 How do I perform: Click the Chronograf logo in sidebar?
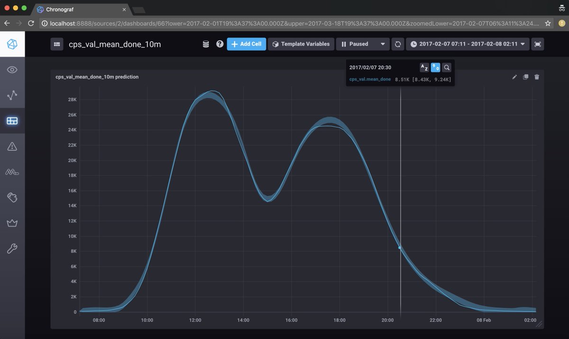click(12, 44)
